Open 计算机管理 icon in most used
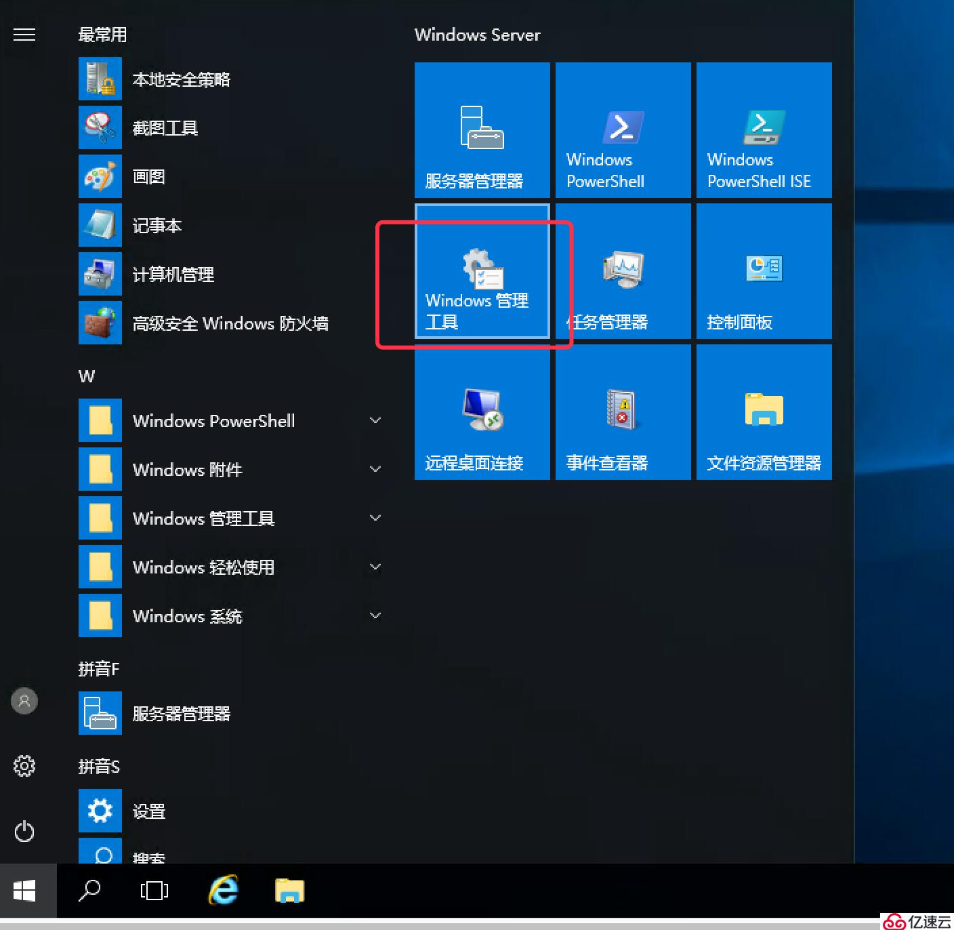The image size is (954, 930). (100, 274)
